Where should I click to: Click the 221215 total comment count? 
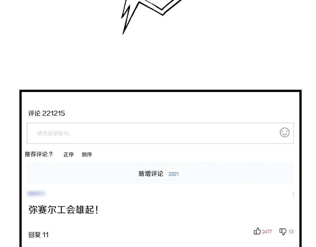pos(53,113)
